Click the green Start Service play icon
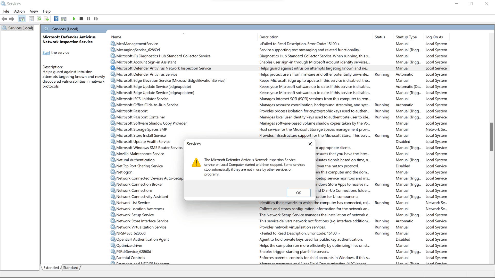The height and width of the screenshot is (278, 495). pos(74,19)
